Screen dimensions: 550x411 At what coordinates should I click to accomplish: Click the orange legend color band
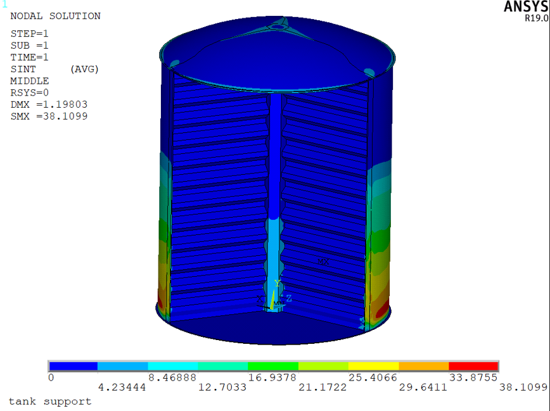(x=424, y=366)
